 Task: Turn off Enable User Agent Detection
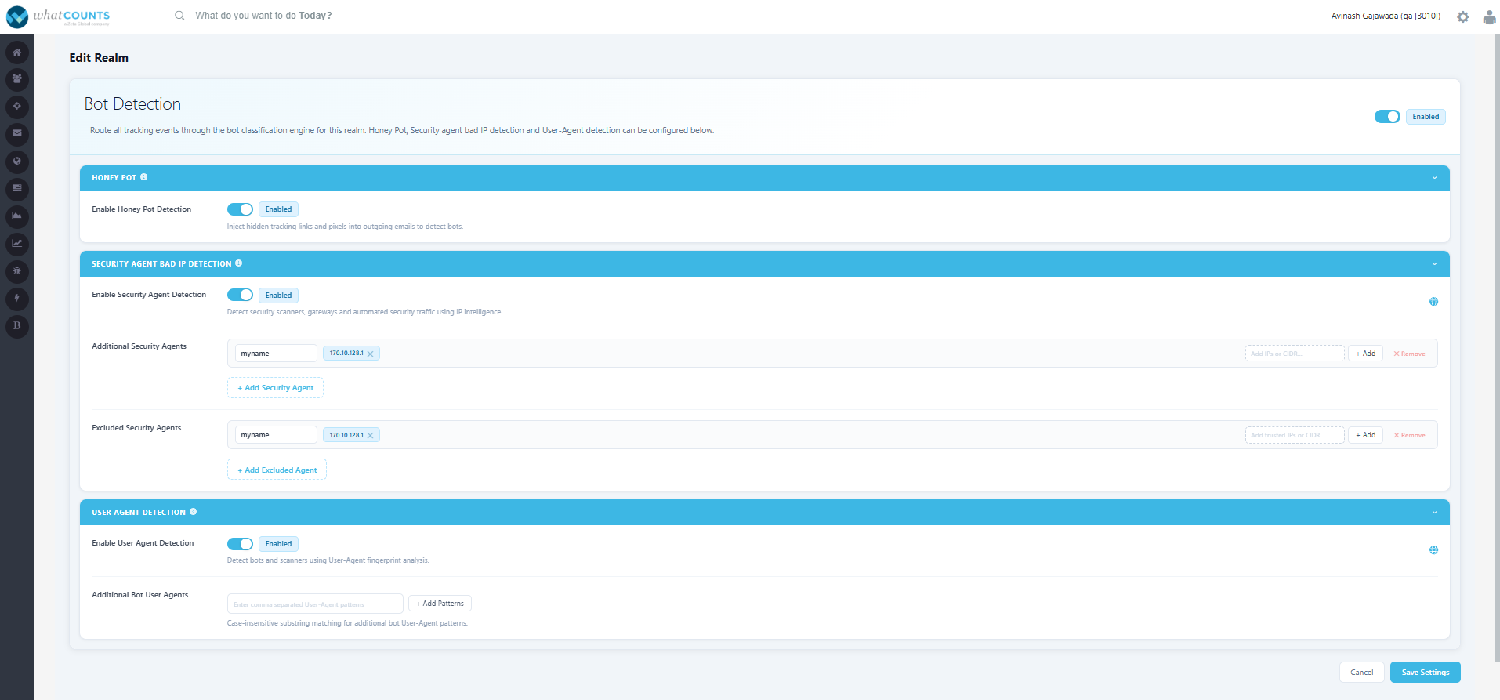click(240, 544)
